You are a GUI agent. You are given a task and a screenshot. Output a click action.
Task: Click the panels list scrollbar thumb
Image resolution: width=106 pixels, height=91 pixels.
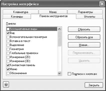[x=59, y=39]
